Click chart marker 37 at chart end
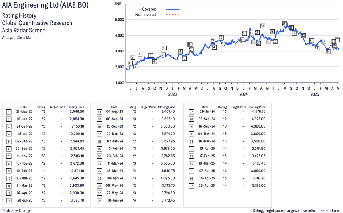 click(x=337, y=40)
